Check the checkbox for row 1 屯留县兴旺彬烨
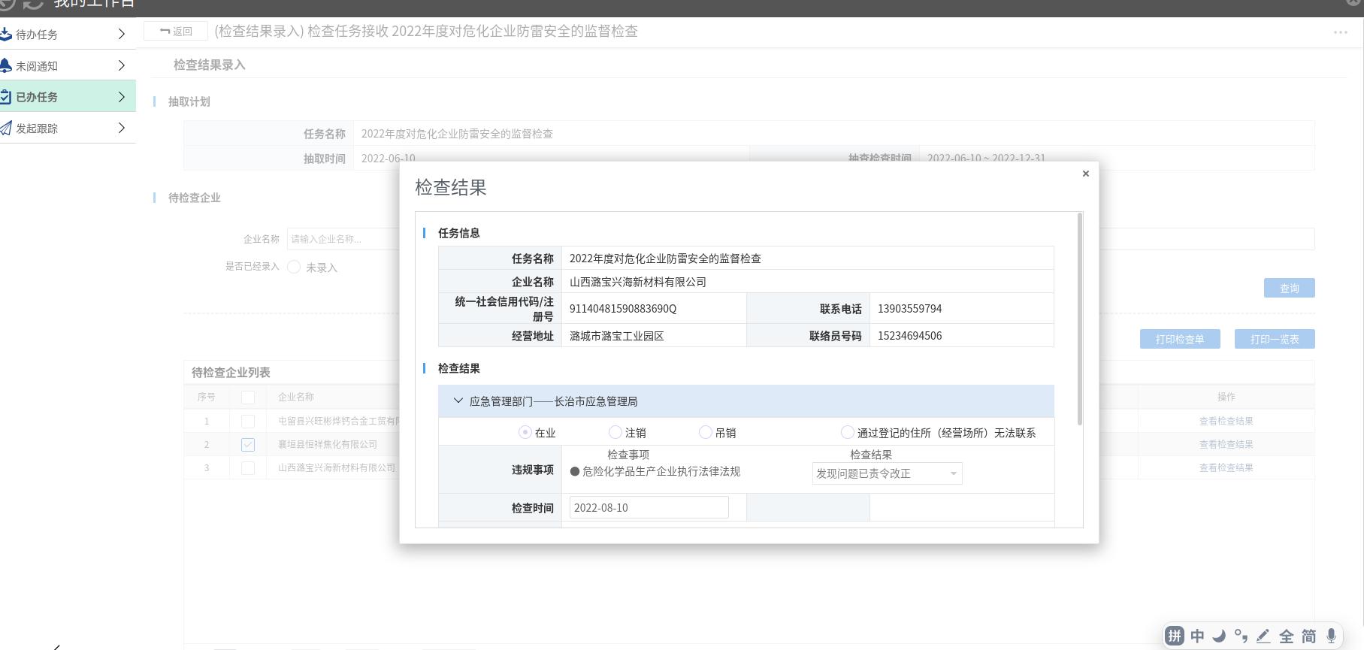The height and width of the screenshot is (650, 1364). coord(248,422)
